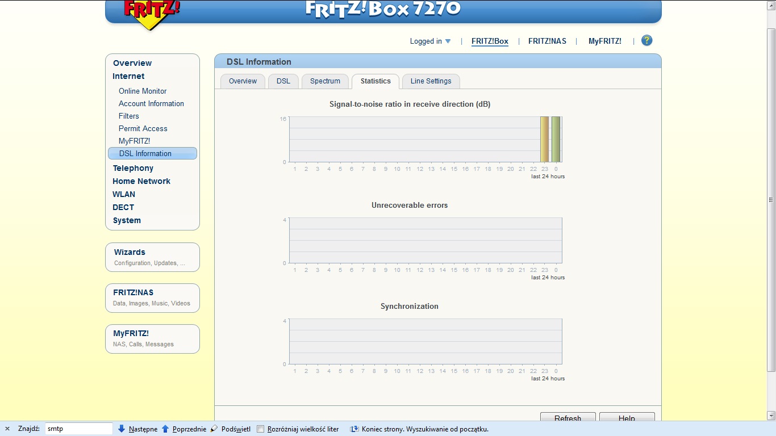
Task: Expand the WLAN menu
Action: 124,194
